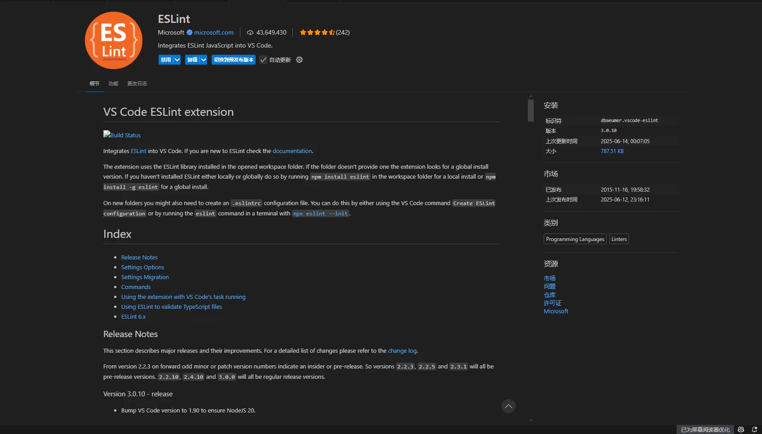Go to the Commands index link
This screenshot has height=434, width=762.
tap(136, 287)
